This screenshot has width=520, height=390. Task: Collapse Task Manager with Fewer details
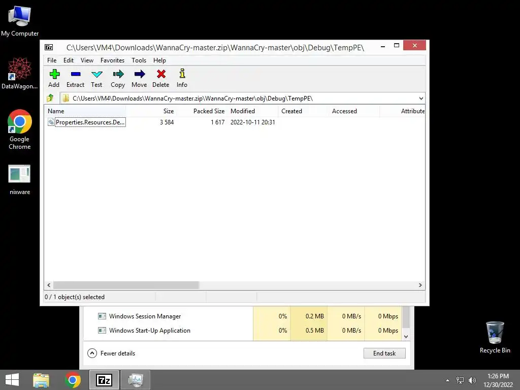pyautogui.click(x=111, y=353)
